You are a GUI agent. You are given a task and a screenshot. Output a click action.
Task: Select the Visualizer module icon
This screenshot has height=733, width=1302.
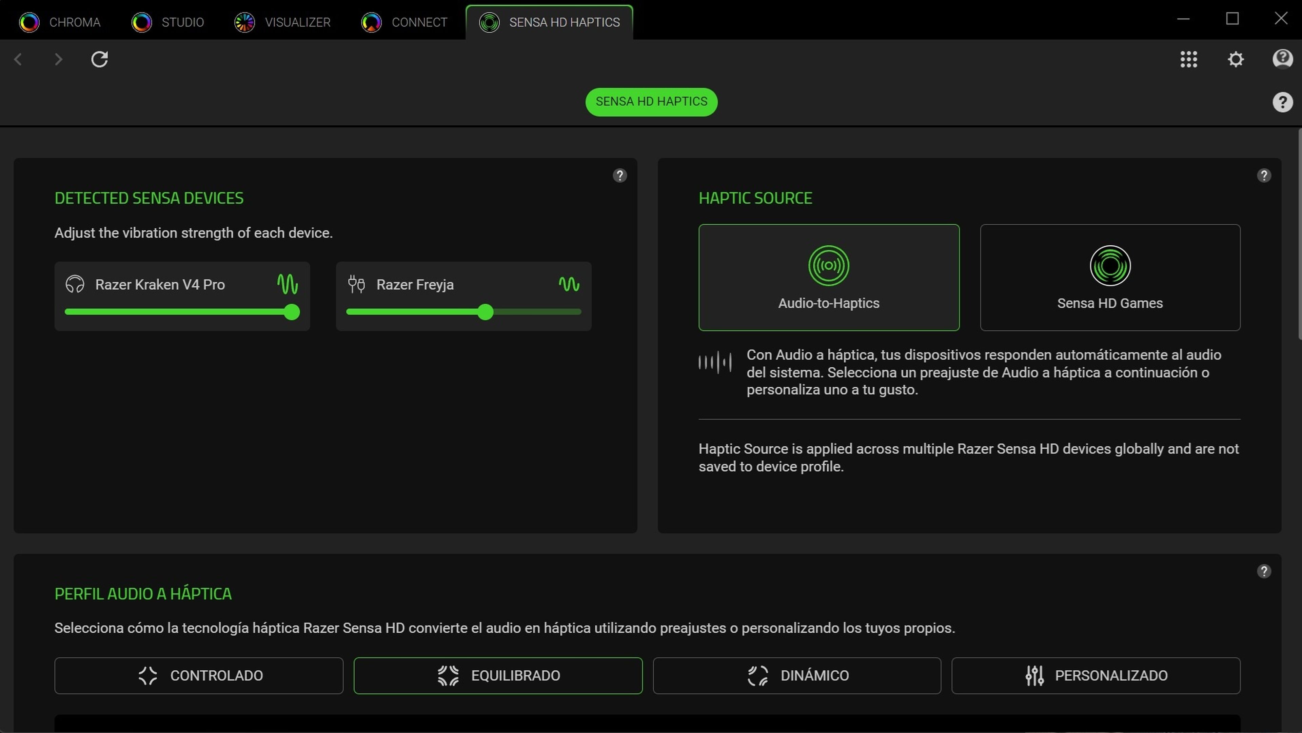(244, 22)
